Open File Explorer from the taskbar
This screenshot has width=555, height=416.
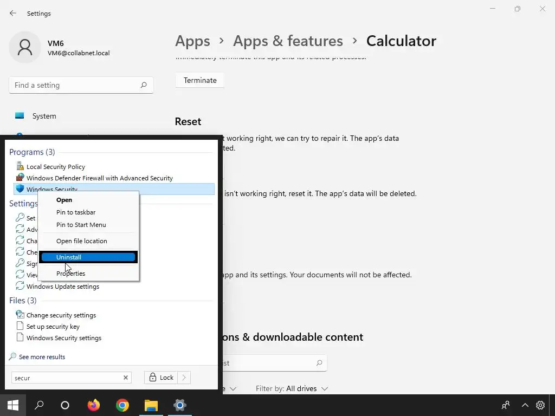[151, 405]
